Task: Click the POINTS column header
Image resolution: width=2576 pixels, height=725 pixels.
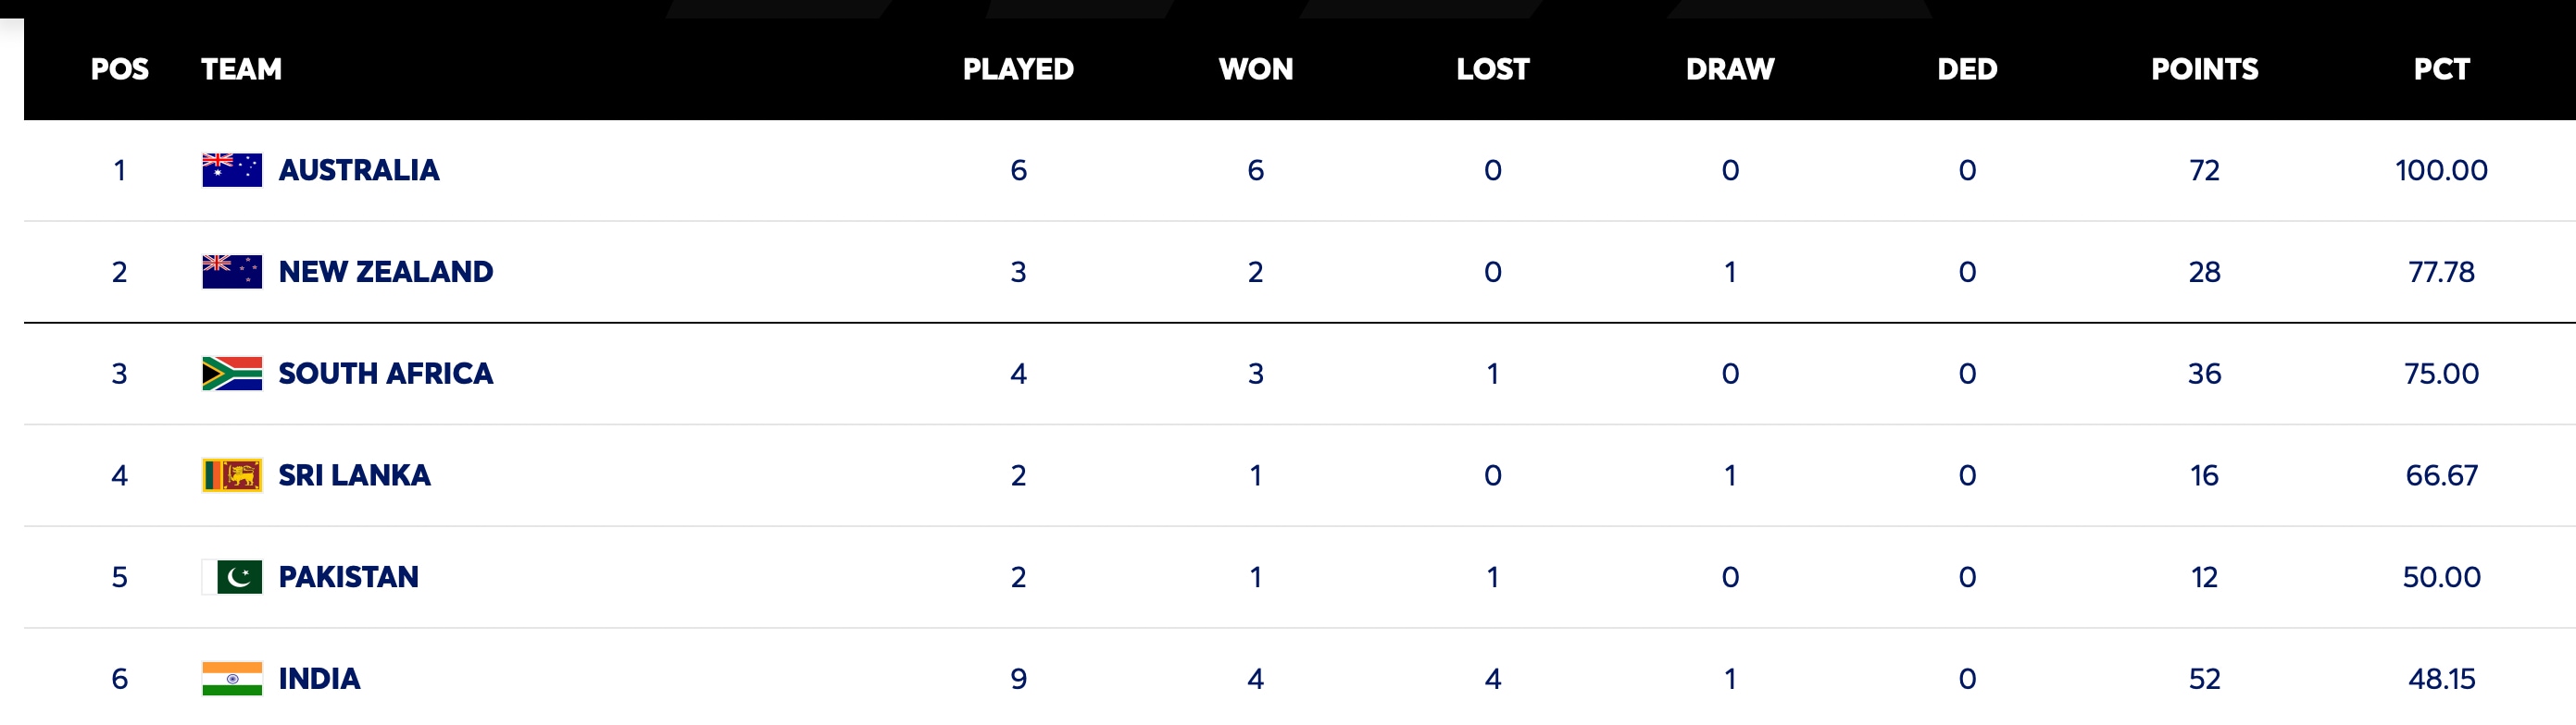Action: [2205, 69]
